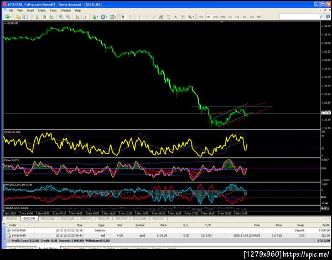
Task: Sort history by Order column header
Action: [x=13, y=225]
